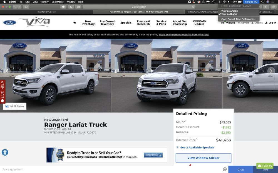The image size is (278, 173).
Task: Start a conversation with the Chat button
Action: 240,169
